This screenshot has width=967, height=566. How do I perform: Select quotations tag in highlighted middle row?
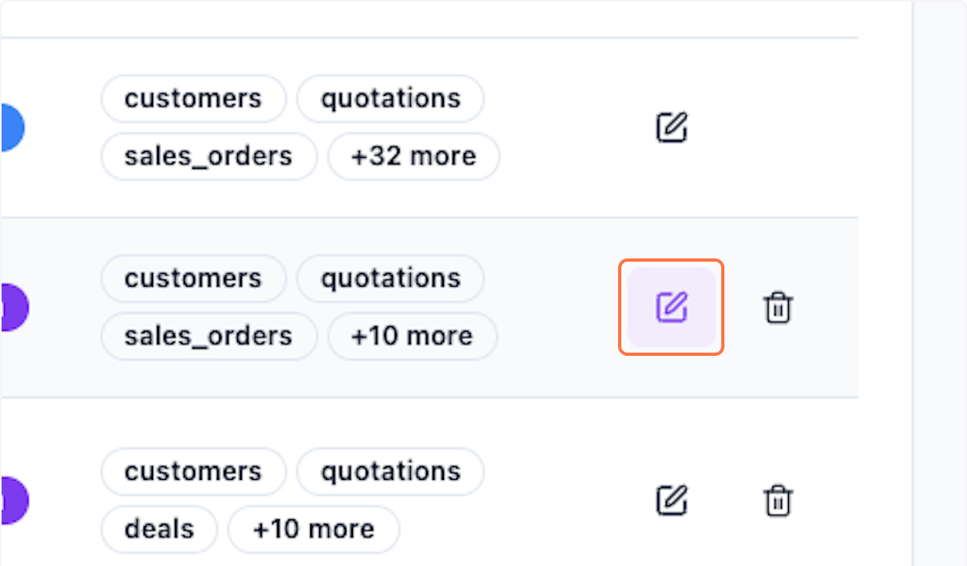pos(391,279)
